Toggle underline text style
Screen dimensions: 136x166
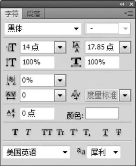point(105,132)
